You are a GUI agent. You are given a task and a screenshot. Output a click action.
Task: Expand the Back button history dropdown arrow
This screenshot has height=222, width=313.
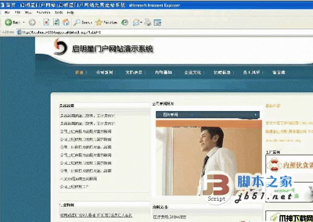tap(24, 22)
